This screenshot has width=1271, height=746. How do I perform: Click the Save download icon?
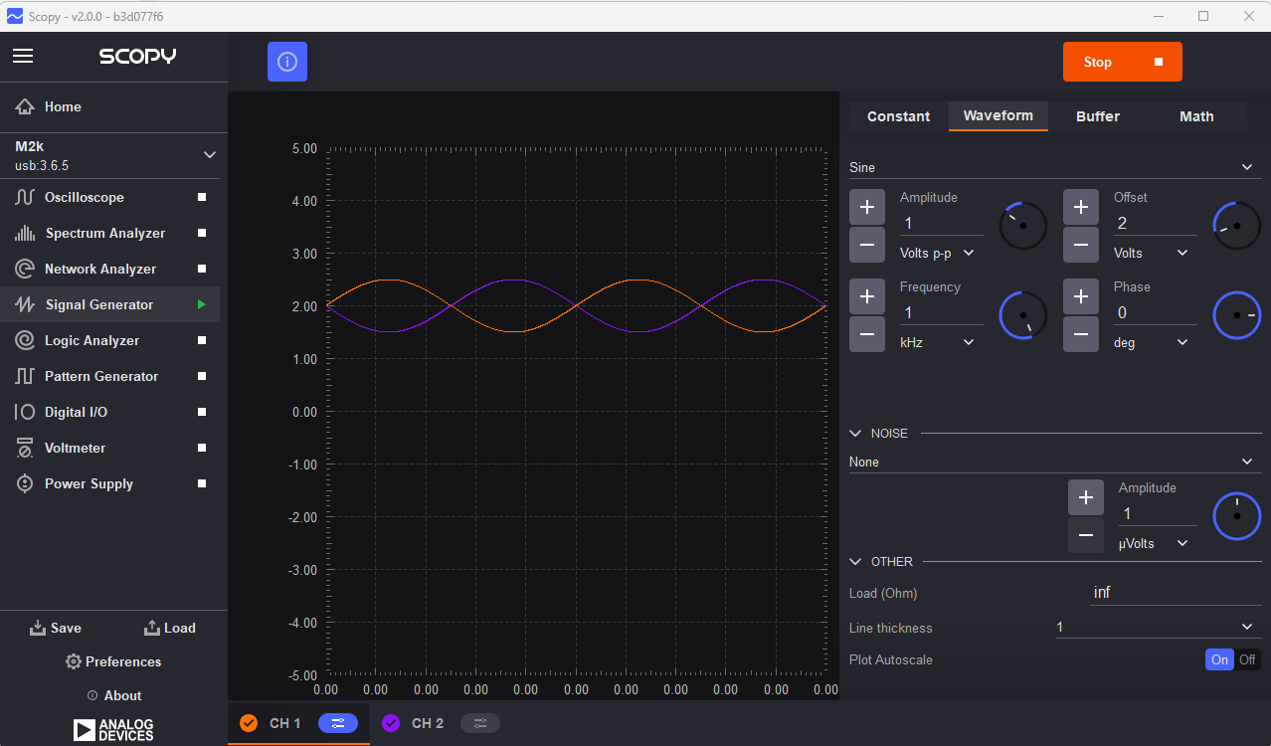click(38, 628)
